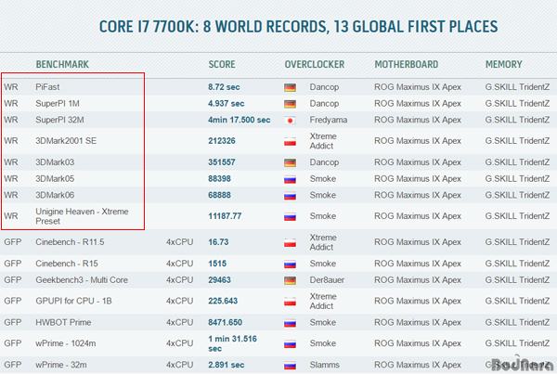Click Xtreme Addict in the GPUPI row

pos(323,301)
